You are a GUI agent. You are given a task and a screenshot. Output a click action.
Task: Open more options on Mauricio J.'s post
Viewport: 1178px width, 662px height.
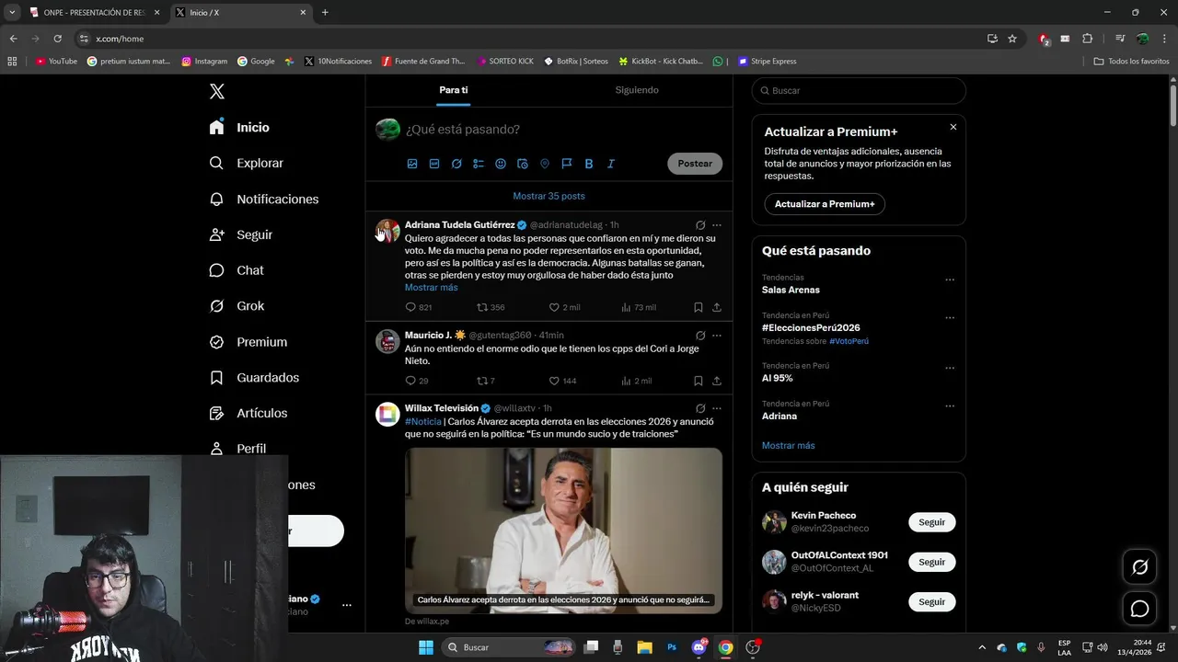716,336
